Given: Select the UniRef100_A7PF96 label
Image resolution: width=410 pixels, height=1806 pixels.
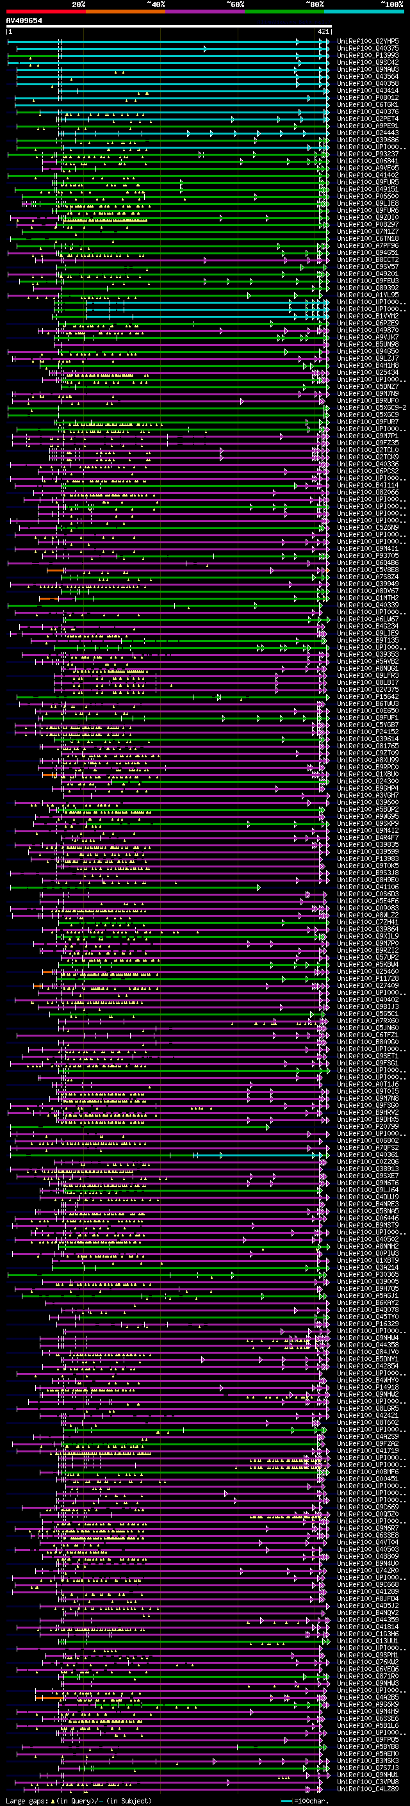Looking at the screenshot, I should [367, 245].
